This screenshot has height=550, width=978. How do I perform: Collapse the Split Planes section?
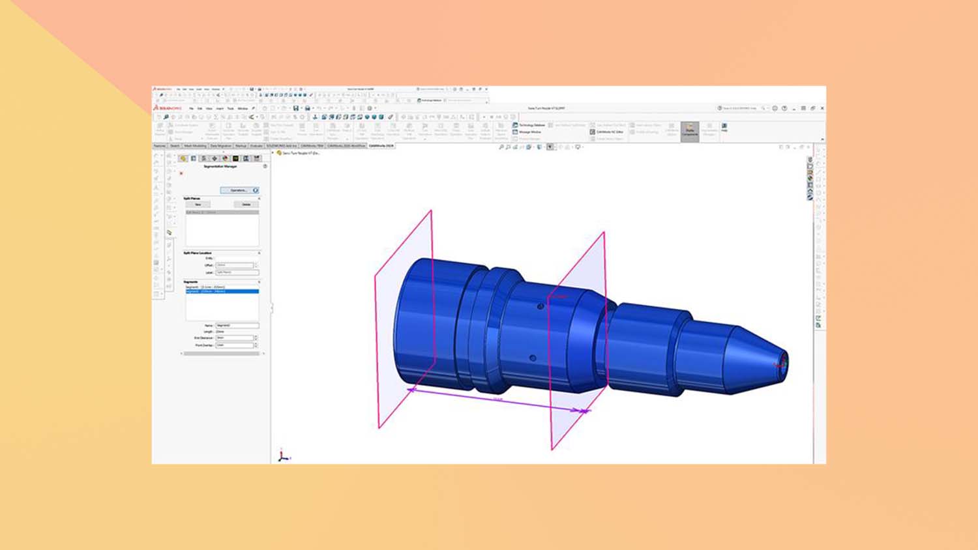[259, 199]
